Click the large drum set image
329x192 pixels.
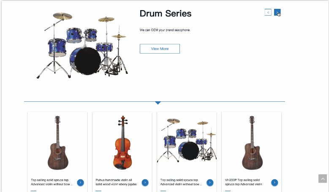[x=82, y=45]
